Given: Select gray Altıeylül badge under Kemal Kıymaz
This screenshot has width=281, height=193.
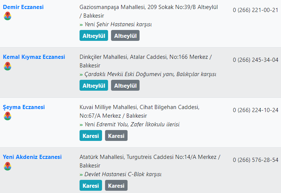Looking at the screenshot, I should [125, 85].
